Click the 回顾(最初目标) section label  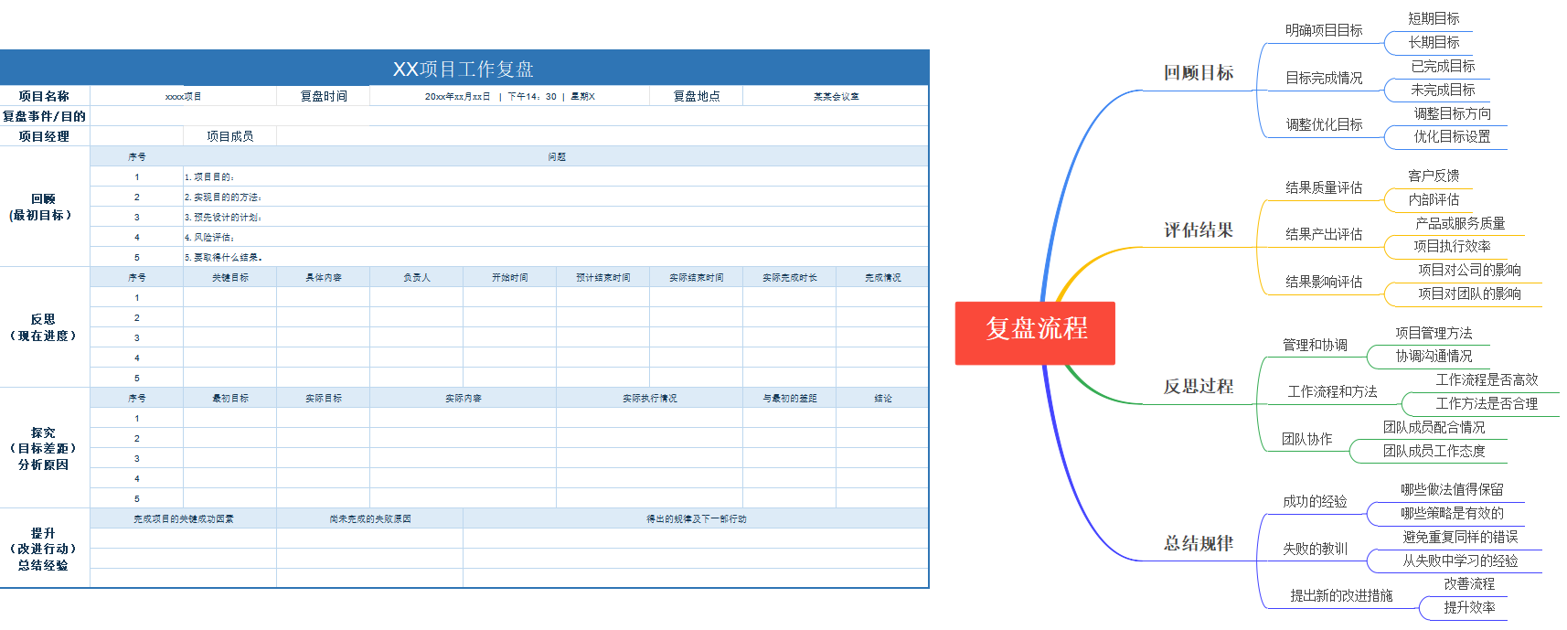[x=44, y=207]
